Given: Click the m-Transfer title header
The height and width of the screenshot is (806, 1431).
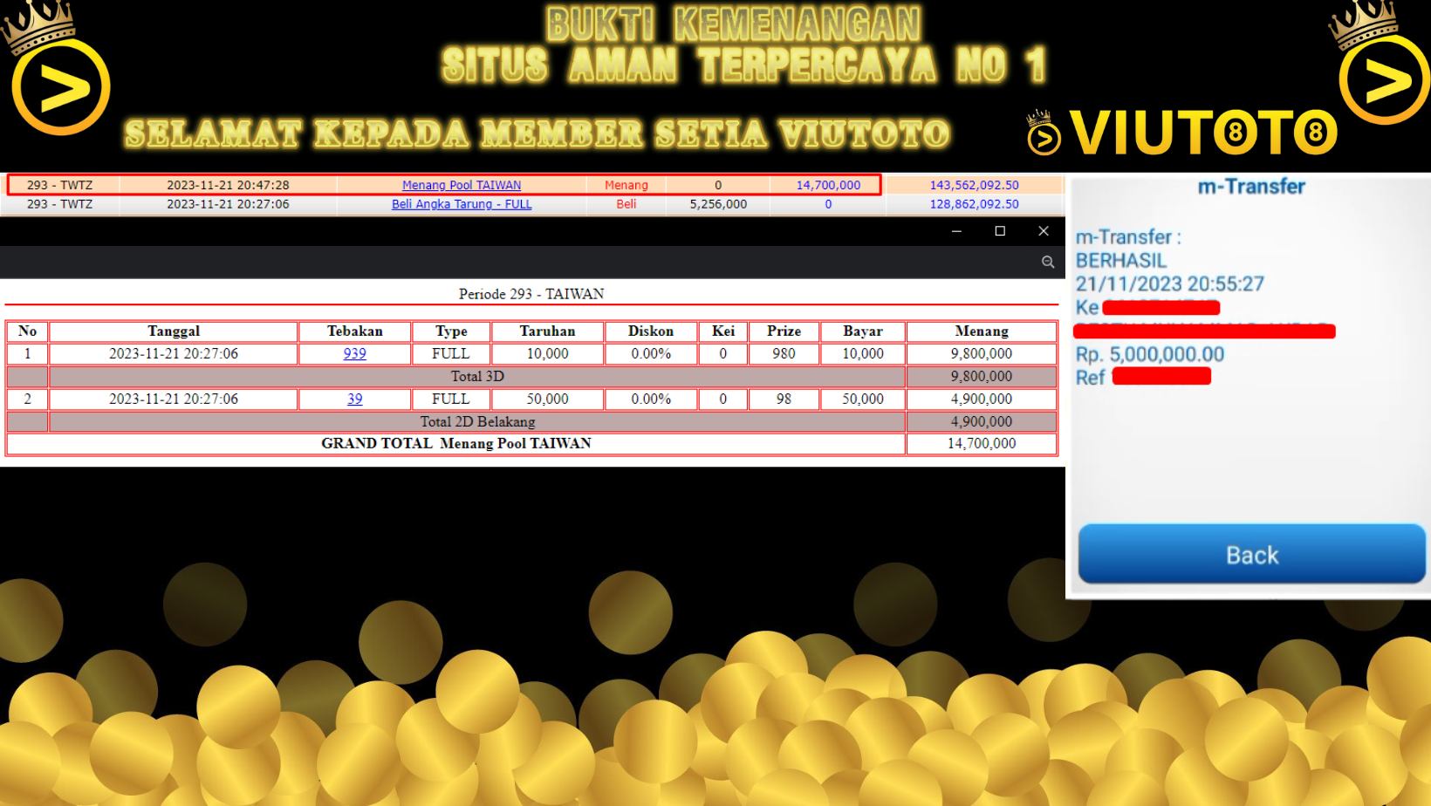Looking at the screenshot, I should coord(1251,186).
